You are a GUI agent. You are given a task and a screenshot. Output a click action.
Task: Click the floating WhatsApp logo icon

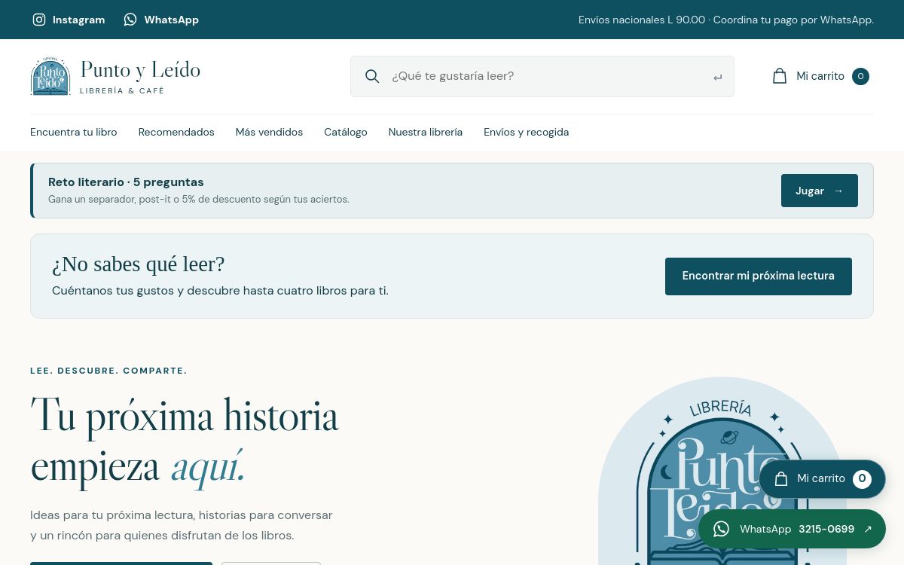tap(721, 529)
